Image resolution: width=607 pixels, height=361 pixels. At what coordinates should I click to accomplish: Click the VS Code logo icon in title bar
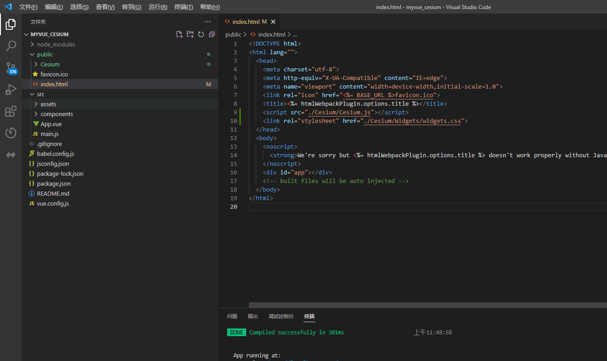point(8,7)
